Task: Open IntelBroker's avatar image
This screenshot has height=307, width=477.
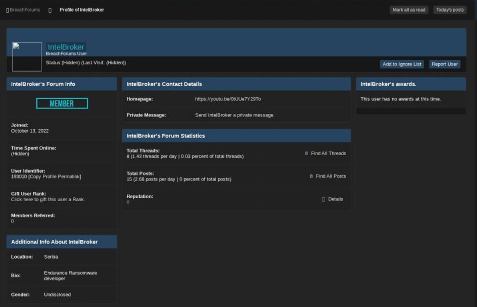Action: 27,57
